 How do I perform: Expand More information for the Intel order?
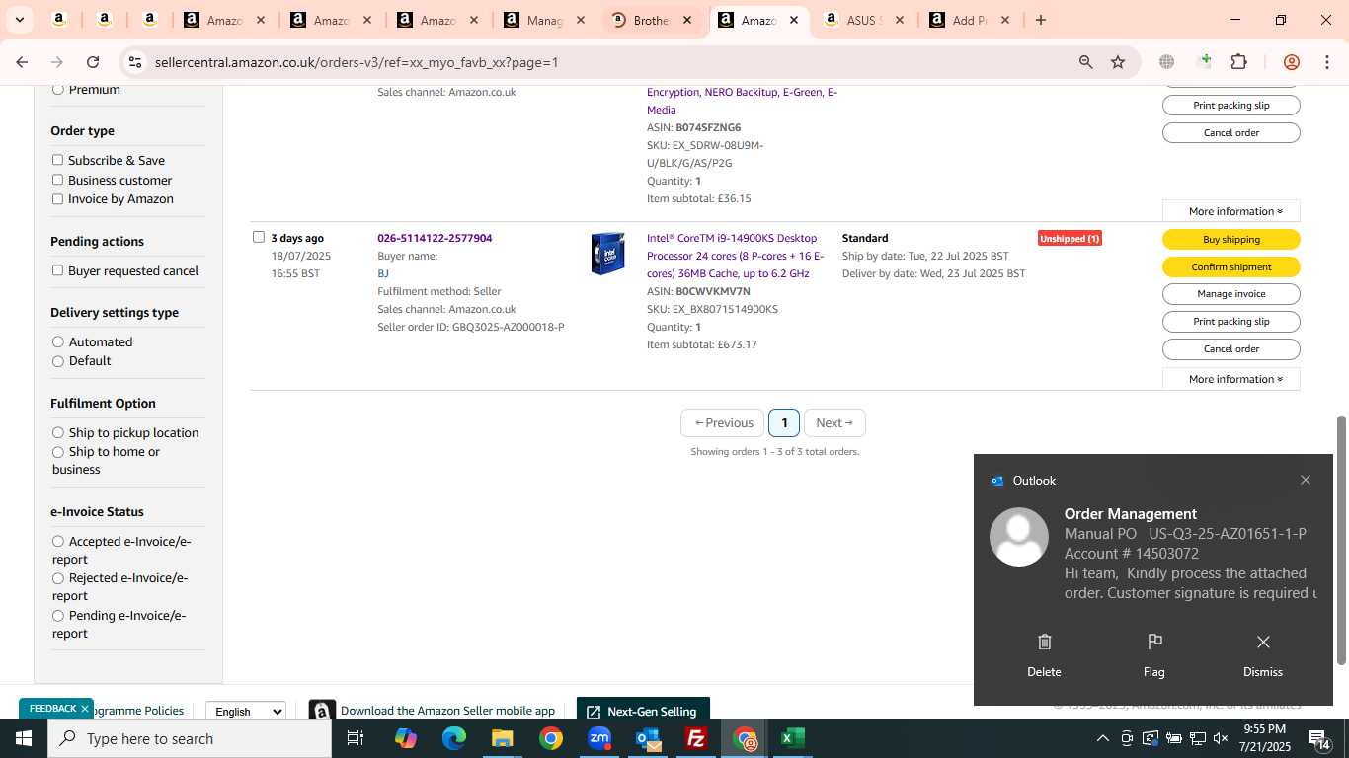click(x=1231, y=379)
